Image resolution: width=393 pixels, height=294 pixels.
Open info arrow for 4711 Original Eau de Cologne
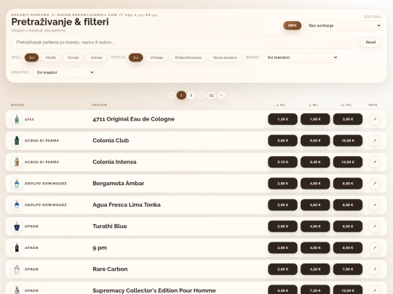tap(375, 119)
